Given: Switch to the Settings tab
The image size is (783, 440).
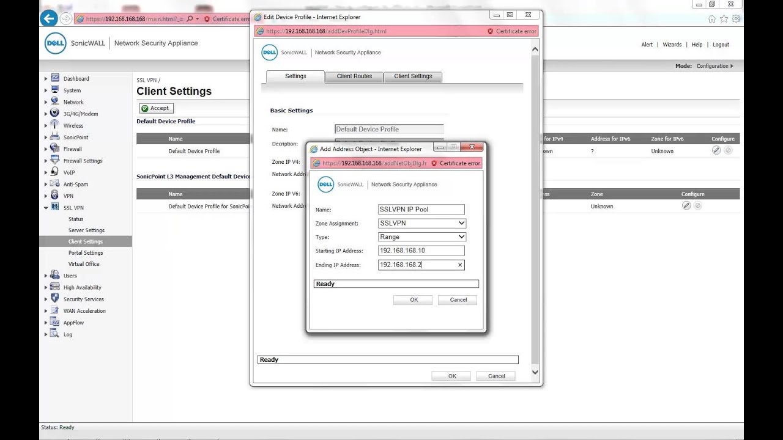Looking at the screenshot, I should point(295,76).
